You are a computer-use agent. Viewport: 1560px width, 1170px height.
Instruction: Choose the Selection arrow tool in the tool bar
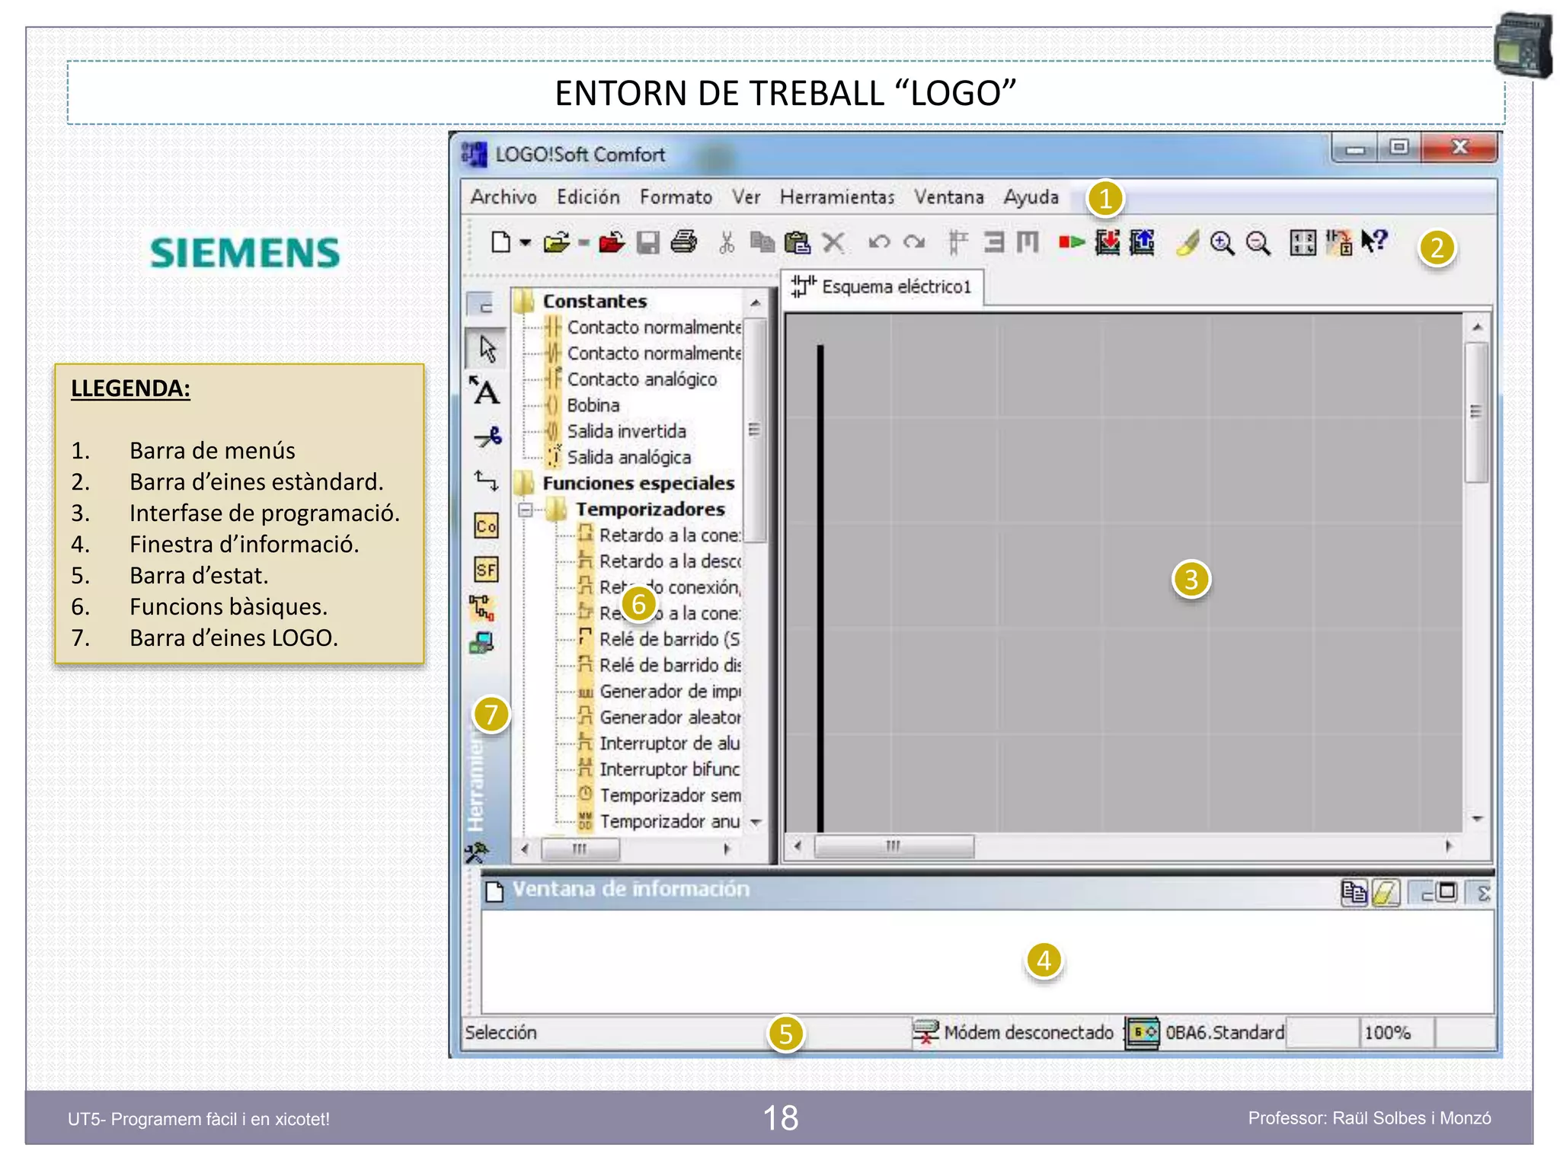(x=487, y=349)
